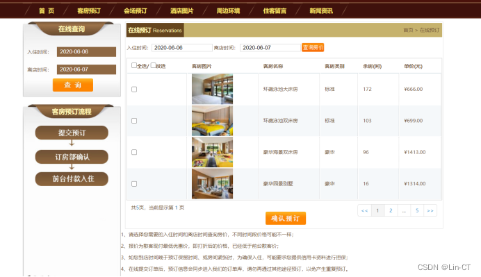The height and width of the screenshot is (277, 481).
Task: Click the 前台付款入住 step button
Action: click(72, 179)
